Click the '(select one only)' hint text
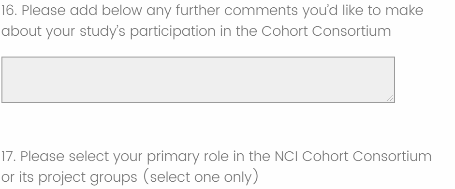 pyautogui.click(x=201, y=177)
